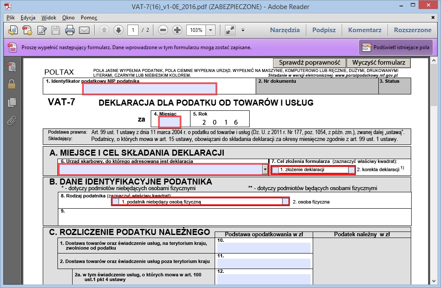Image resolution: width=441 pixels, height=288 pixels.
Task: Click the 'VAT-7' form title text
Action: click(x=62, y=102)
